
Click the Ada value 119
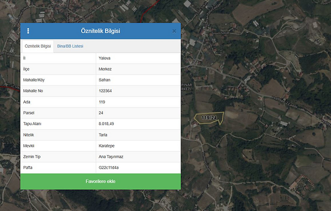102,102
